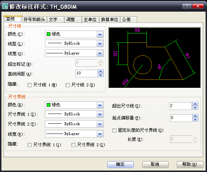This screenshot has width=207, height=172.
Task: Click the dialog title bar app icon
Action: (5, 6)
